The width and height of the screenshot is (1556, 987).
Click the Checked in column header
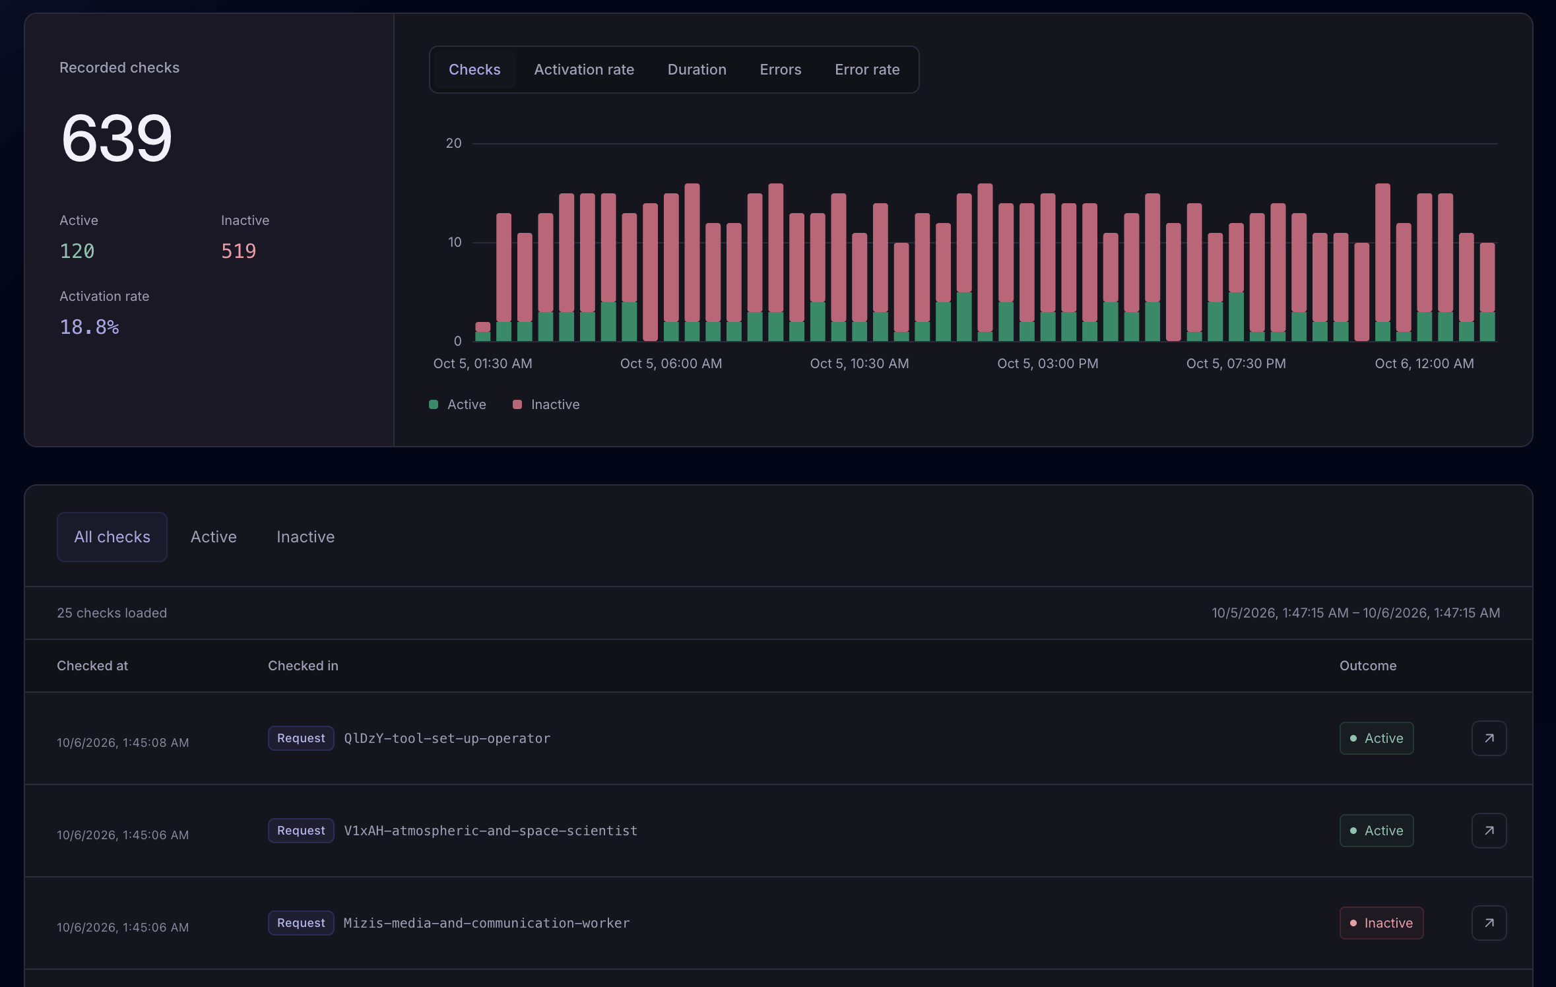pyautogui.click(x=303, y=666)
